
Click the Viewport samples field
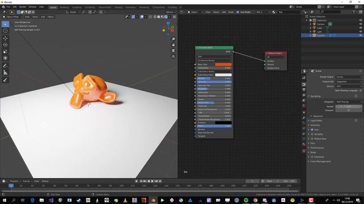pyautogui.click(x=349, y=110)
